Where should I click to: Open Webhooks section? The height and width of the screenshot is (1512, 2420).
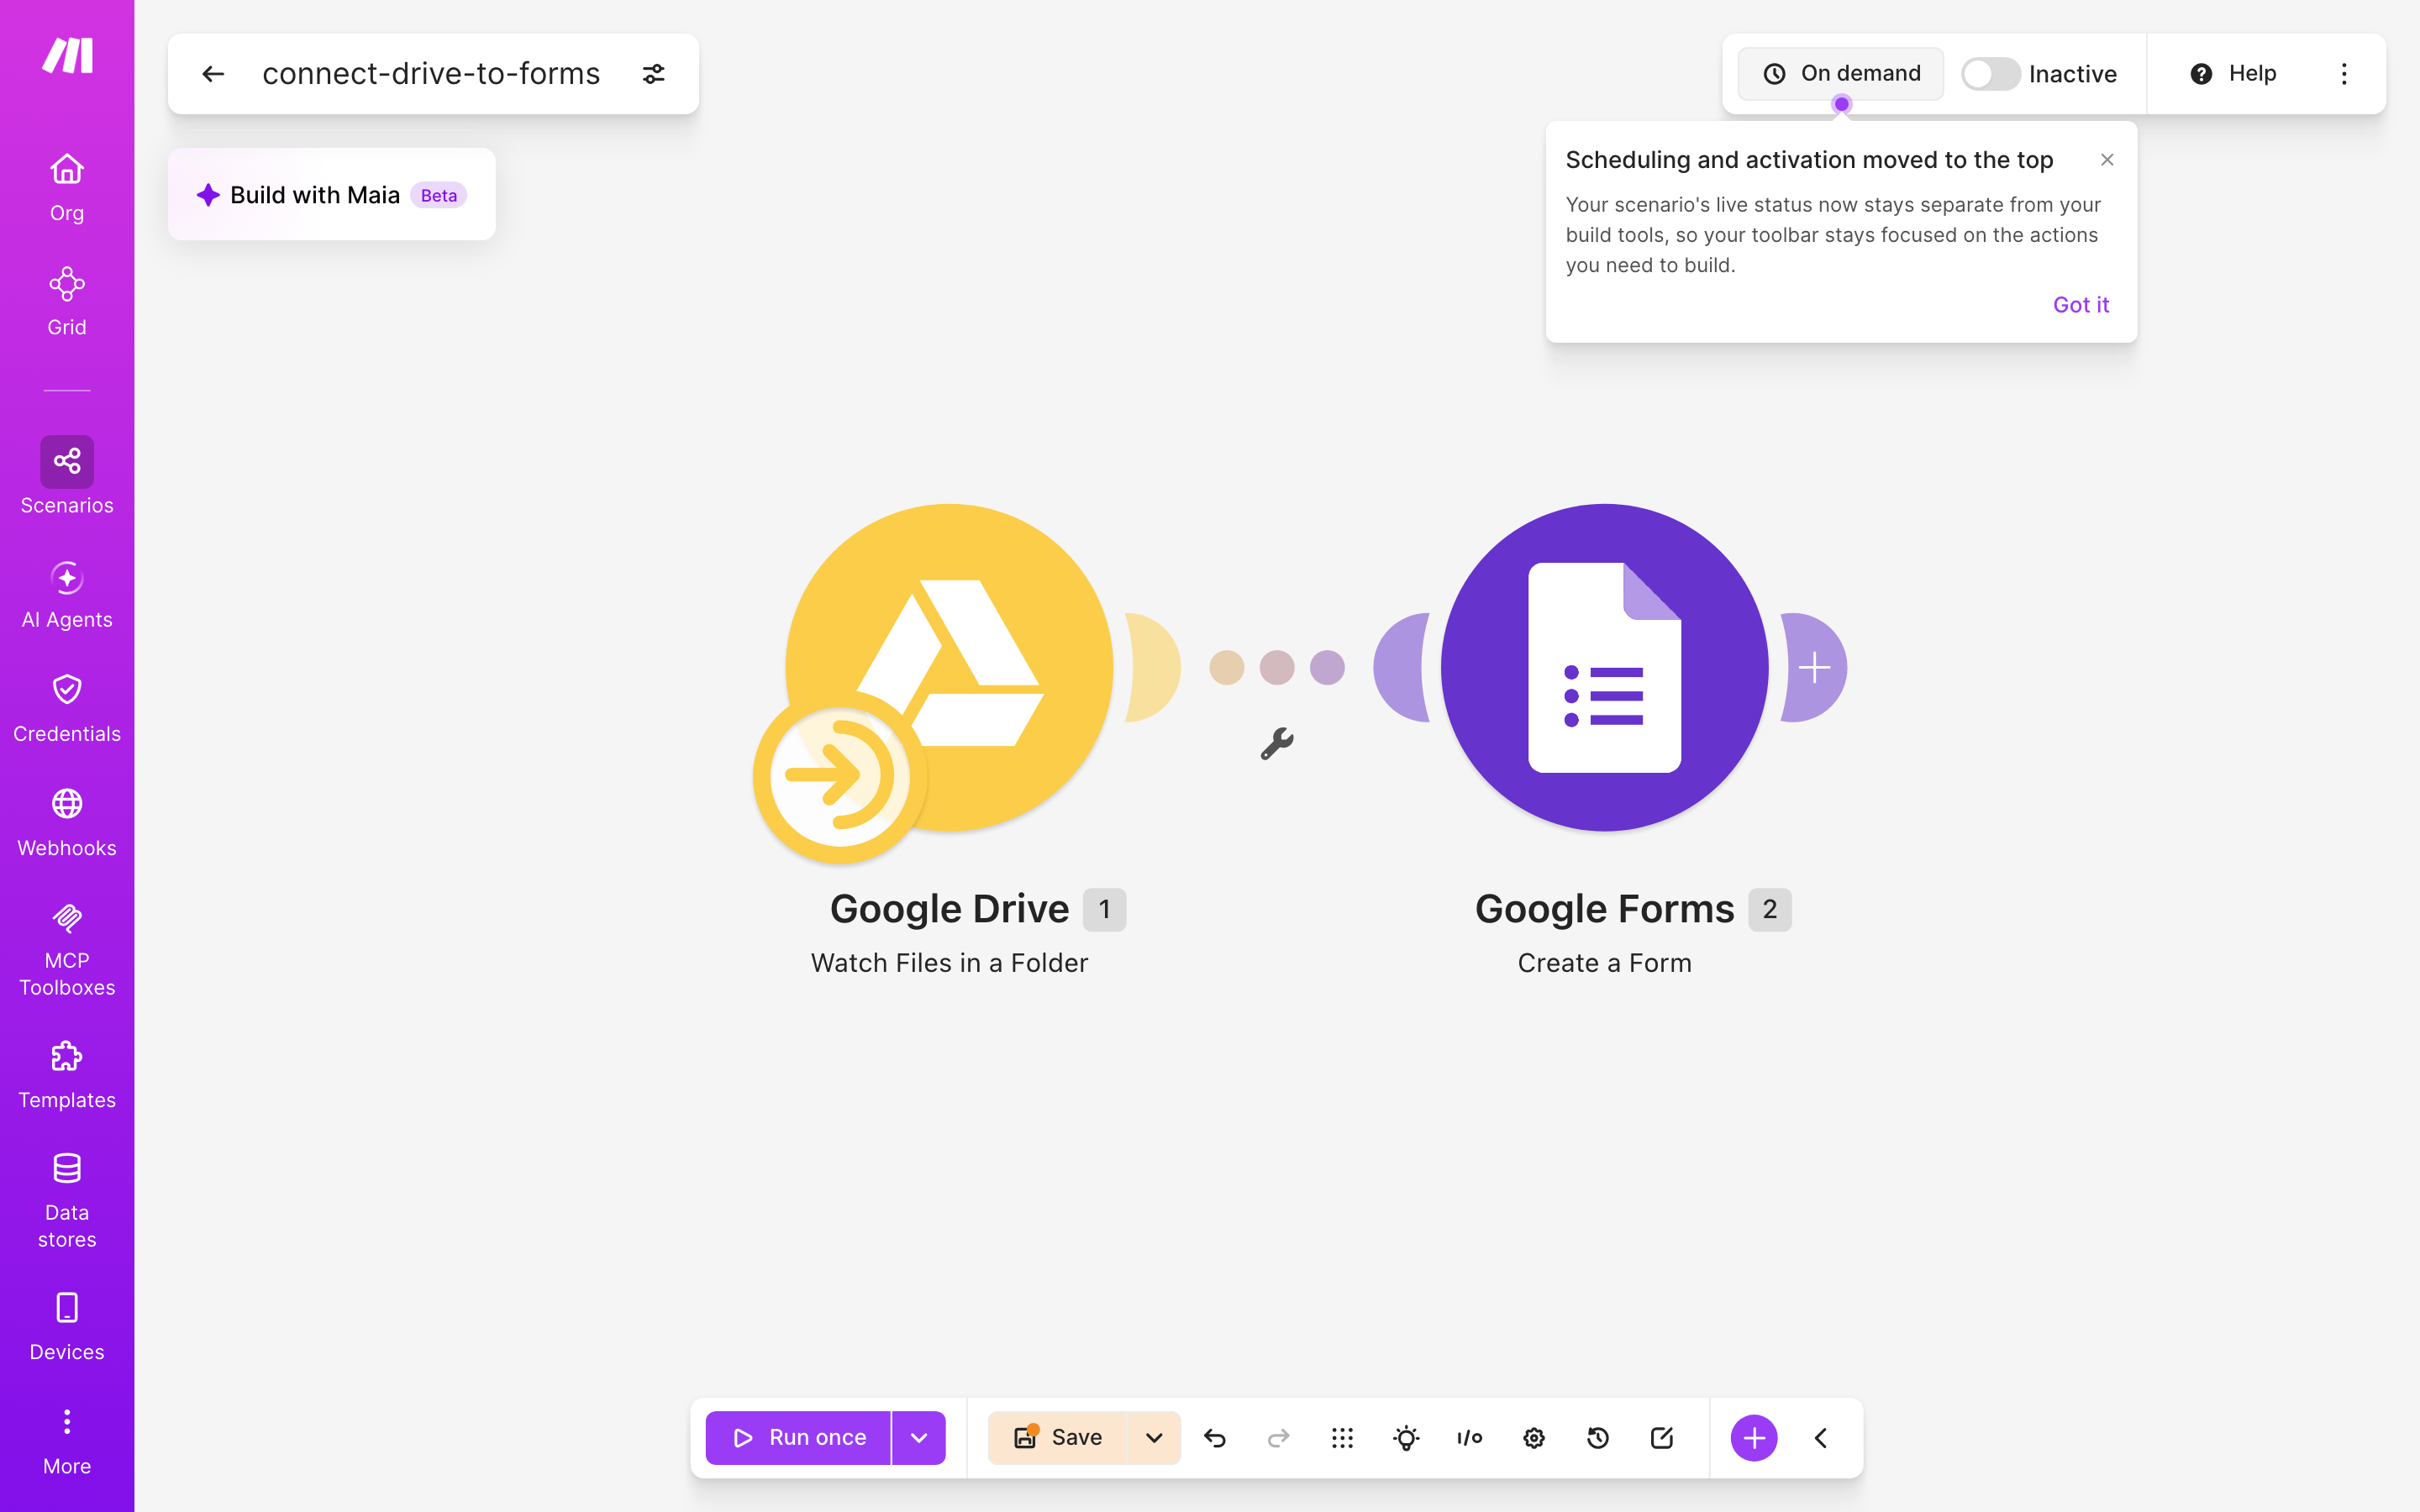click(x=67, y=823)
